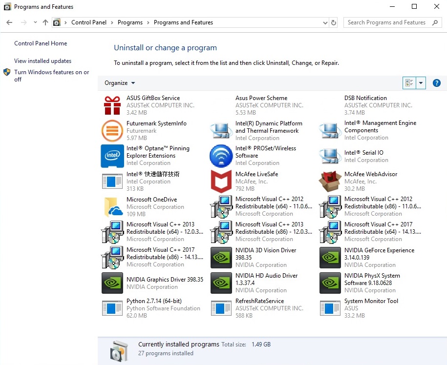
Task: Go up one level with up arrow
Action: point(45,22)
